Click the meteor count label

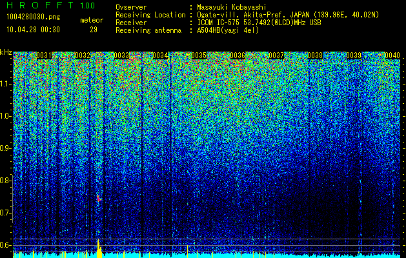click(92, 20)
